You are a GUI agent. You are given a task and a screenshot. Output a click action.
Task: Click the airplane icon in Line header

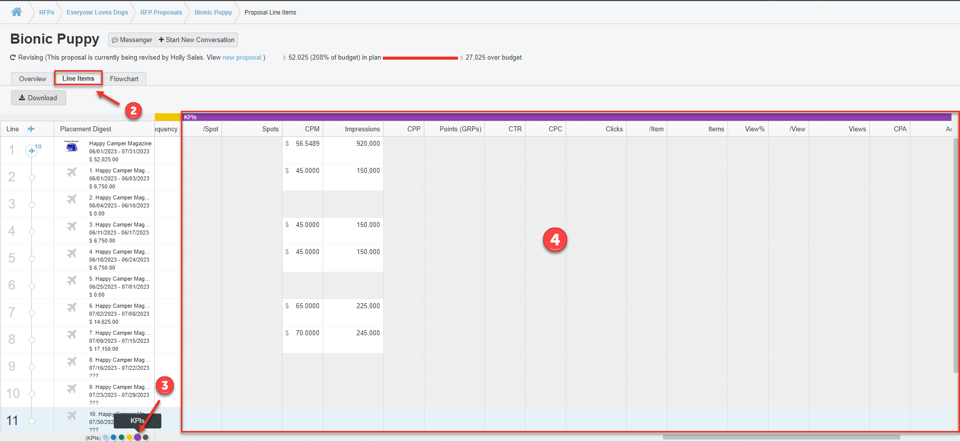click(31, 129)
